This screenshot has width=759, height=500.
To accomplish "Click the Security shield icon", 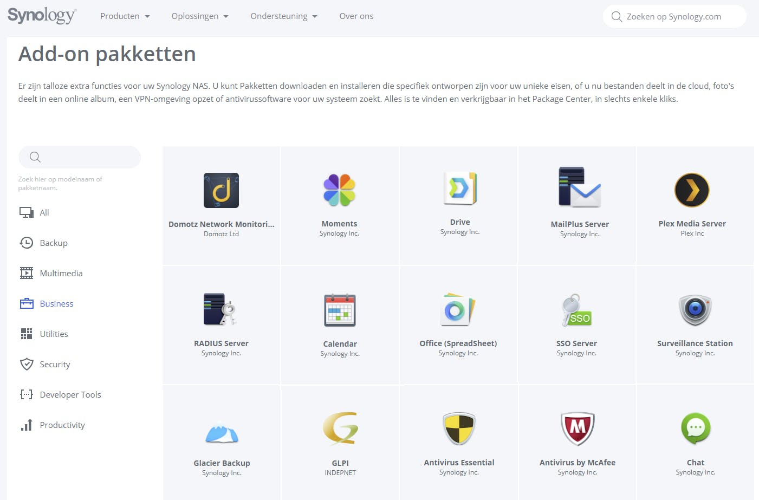I will point(27,364).
